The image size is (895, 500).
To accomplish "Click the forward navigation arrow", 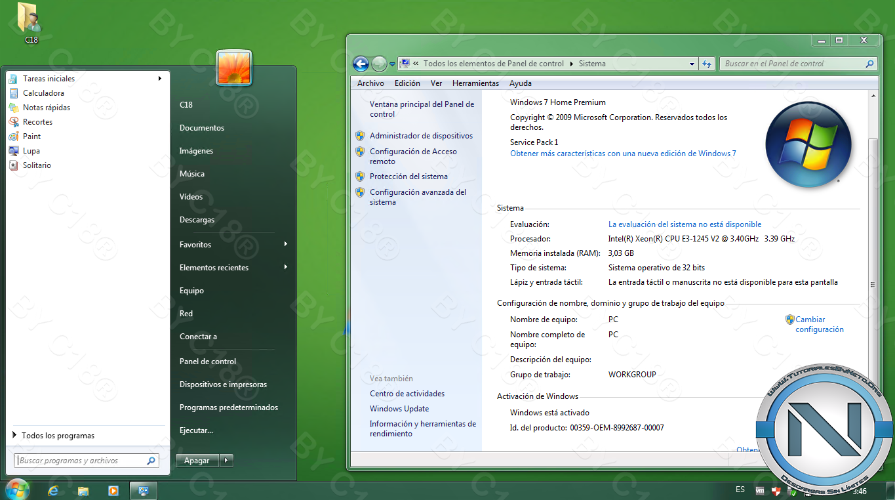I will point(379,64).
